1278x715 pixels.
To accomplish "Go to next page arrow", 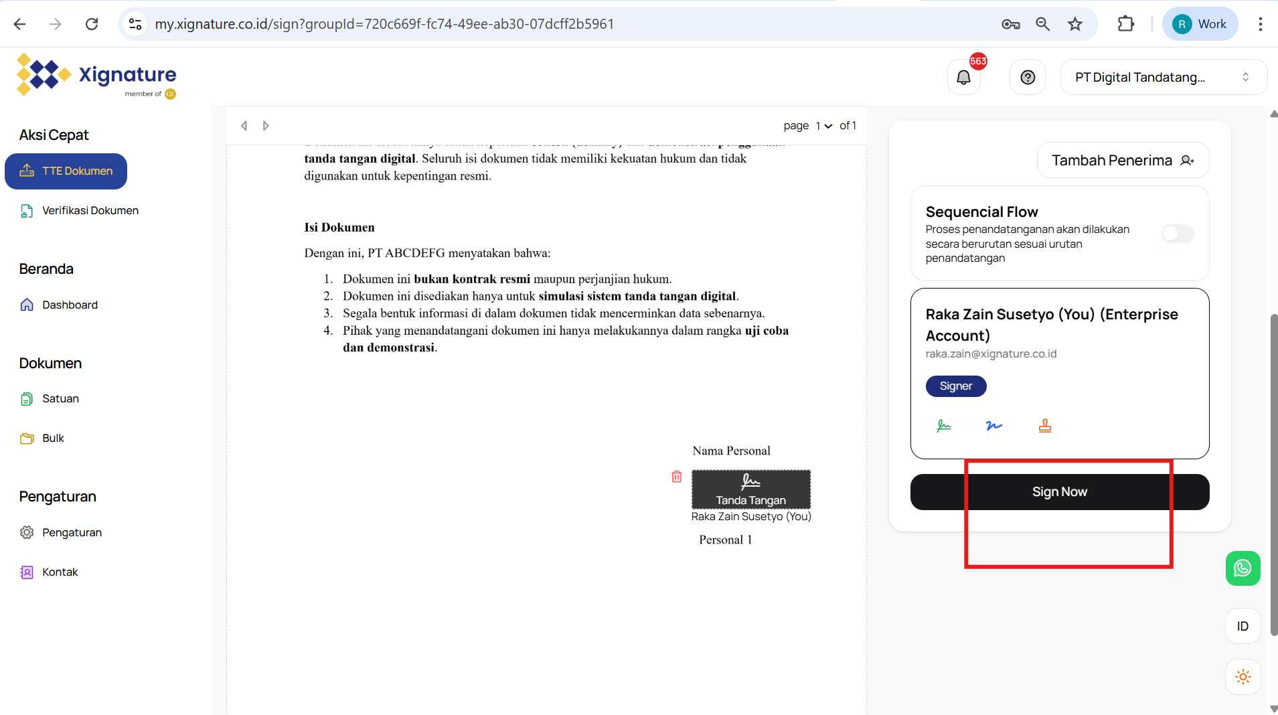I will (x=266, y=126).
